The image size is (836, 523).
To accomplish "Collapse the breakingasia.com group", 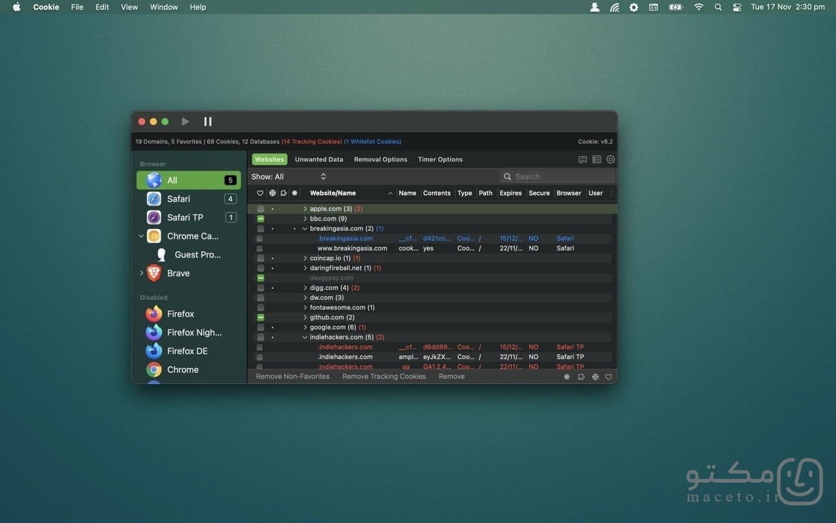I will pos(305,229).
